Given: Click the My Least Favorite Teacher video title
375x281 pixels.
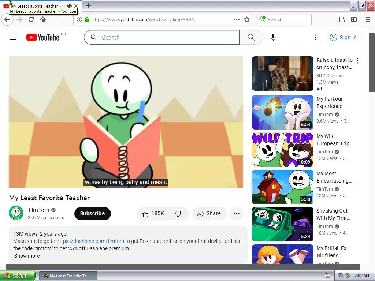Looking at the screenshot, I should (x=49, y=198).
